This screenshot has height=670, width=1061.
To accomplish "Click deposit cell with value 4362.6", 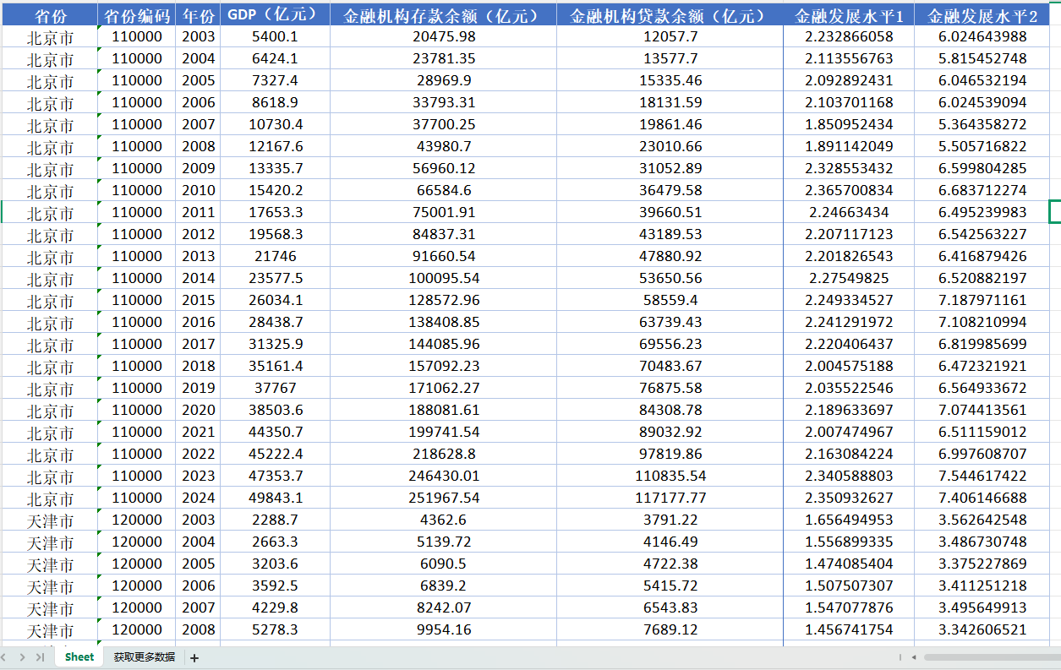I will tap(443, 520).
